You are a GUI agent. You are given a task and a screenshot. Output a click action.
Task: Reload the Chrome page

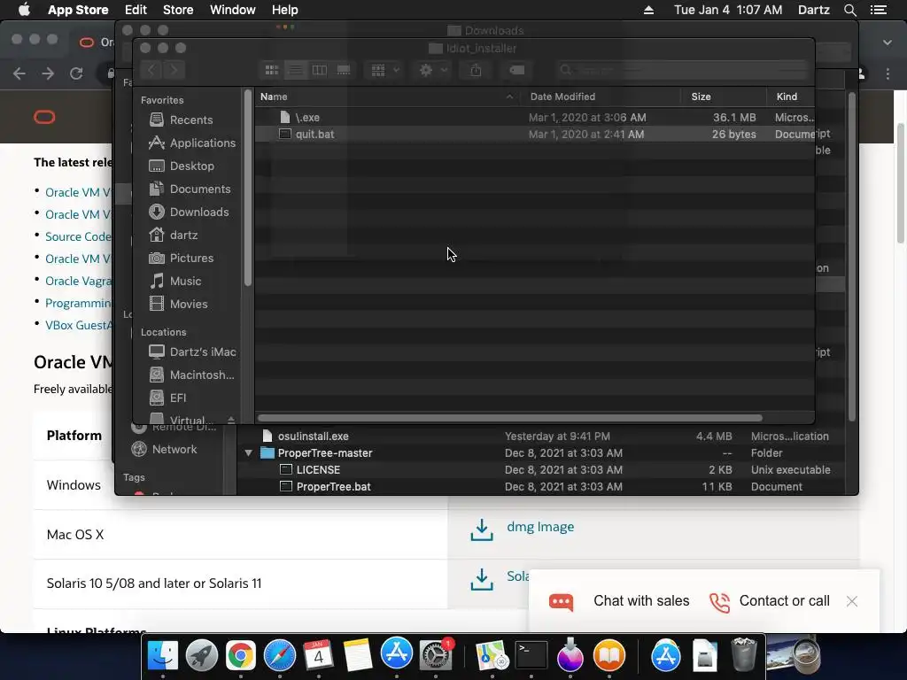(x=76, y=73)
